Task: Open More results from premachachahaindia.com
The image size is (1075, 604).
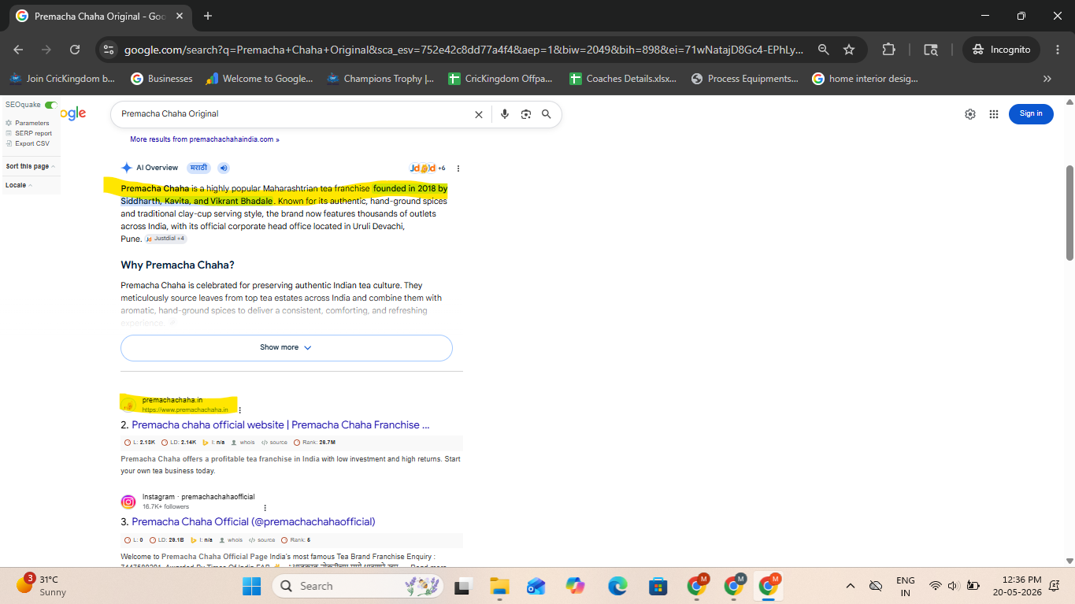Action: (205, 139)
